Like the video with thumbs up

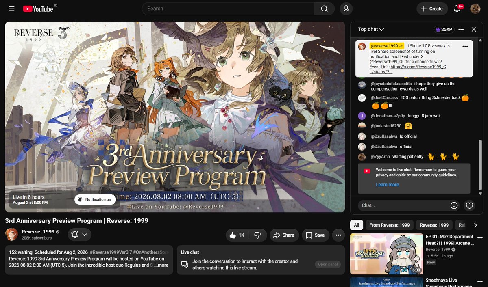point(237,235)
